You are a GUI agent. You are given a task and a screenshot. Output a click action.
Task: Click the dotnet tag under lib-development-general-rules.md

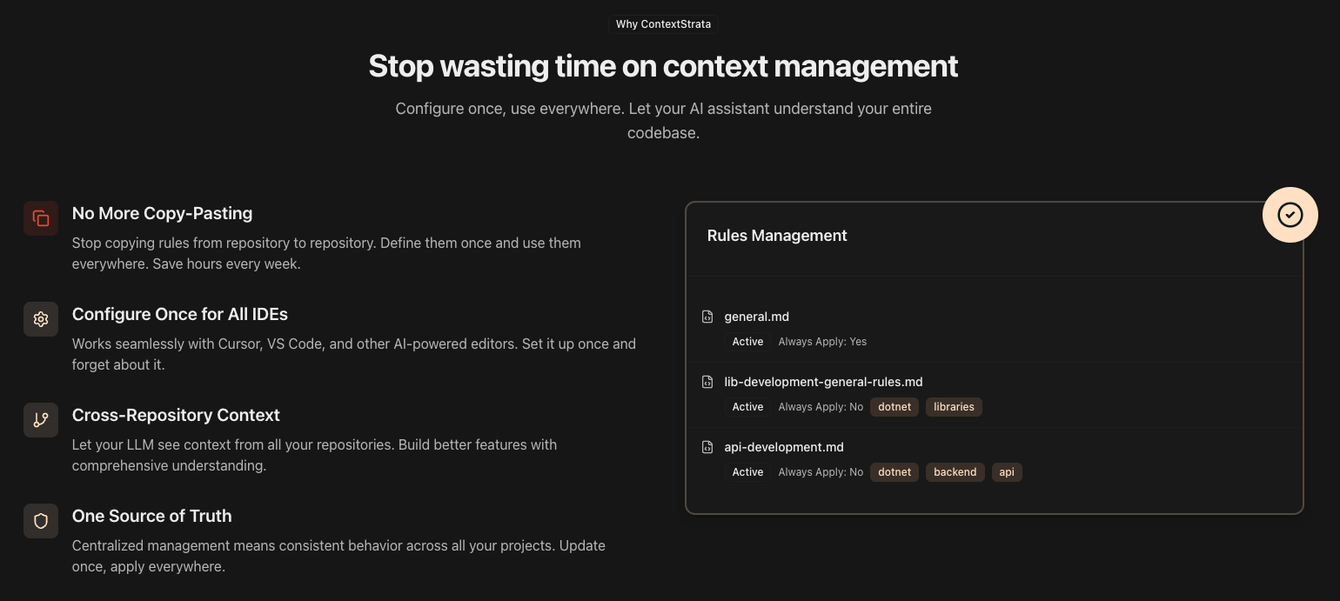[x=894, y=407]
